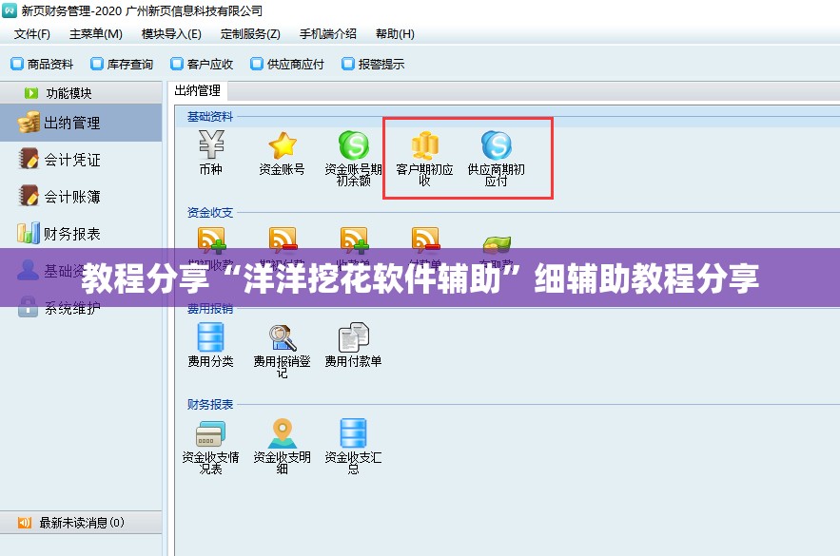Click the 财务报表 section heading in main panel

point(210,405)
